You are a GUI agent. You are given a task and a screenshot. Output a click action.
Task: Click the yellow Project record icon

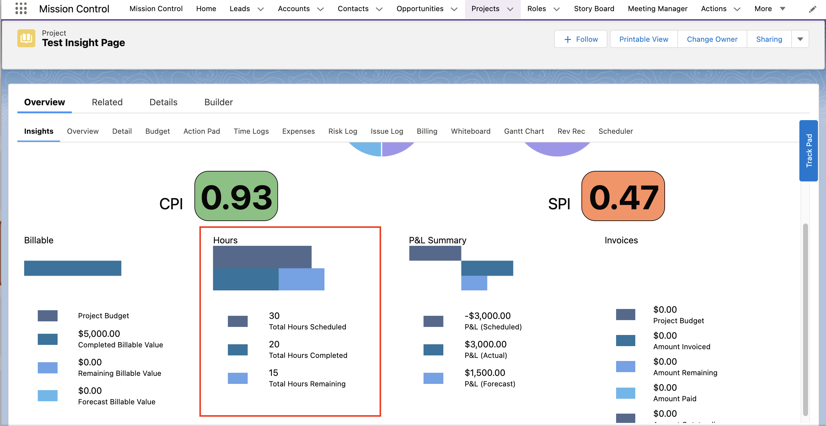pos(26,38)
